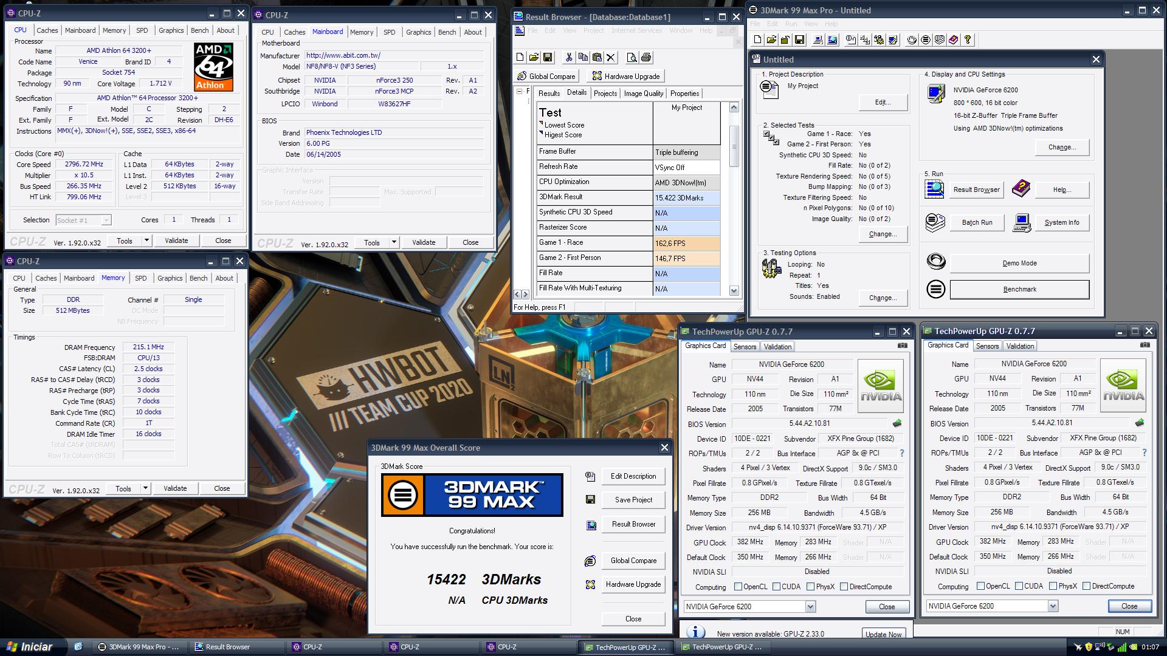
Task: Click the Demo Mode icon in 3DMark toolbar
Action: click(x=912, y=39)
